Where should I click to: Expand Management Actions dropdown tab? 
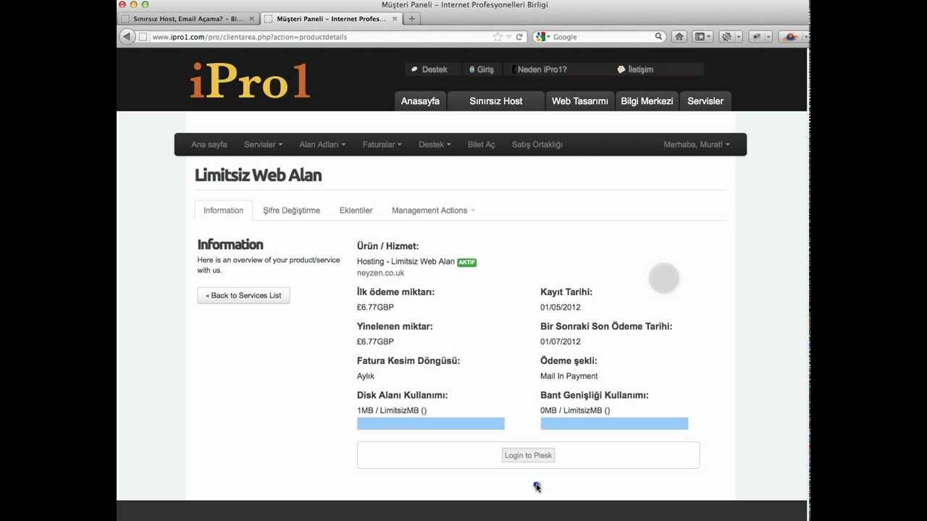(x=433, y=211)
